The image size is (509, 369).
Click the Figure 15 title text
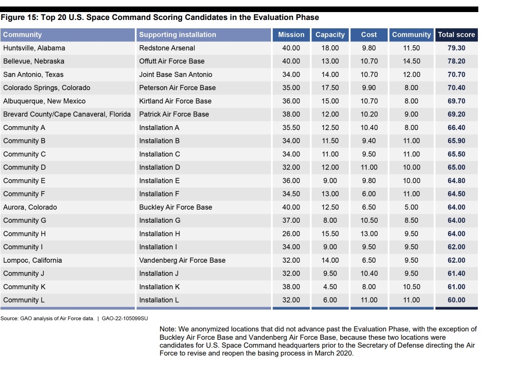(160, 18)
